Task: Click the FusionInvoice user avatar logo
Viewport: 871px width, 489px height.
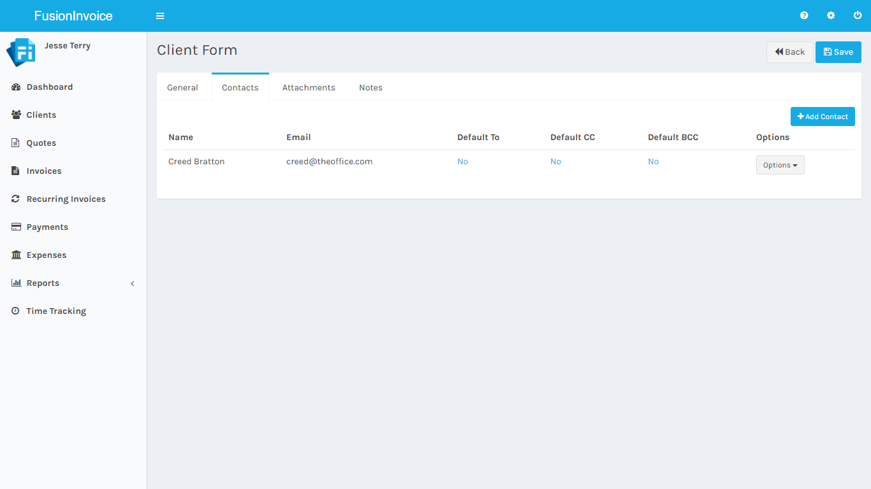Action: 20,52
